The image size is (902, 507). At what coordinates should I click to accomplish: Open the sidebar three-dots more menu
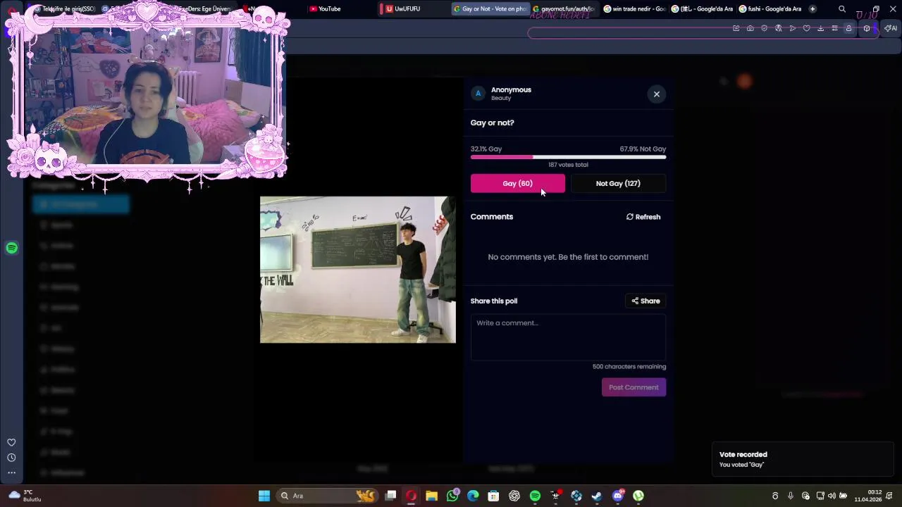click(11, 473)
